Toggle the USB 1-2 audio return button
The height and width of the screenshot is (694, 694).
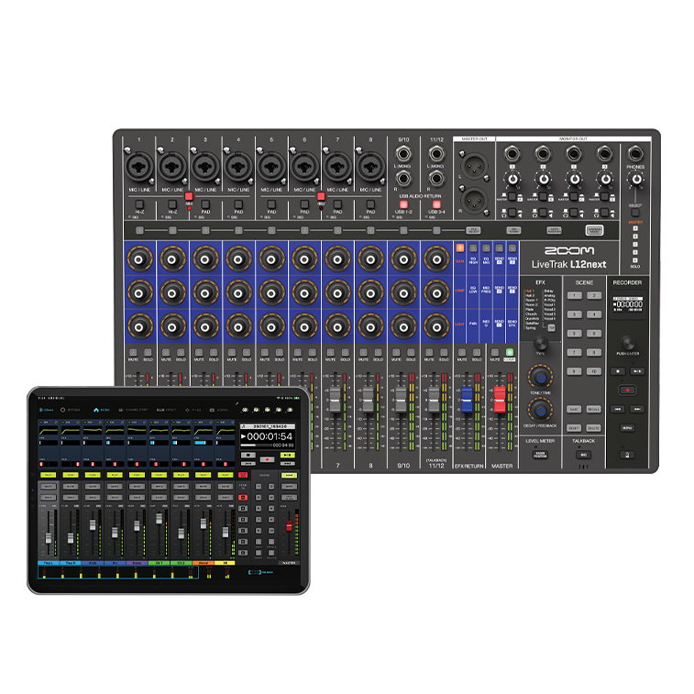(x=402, y=204)
